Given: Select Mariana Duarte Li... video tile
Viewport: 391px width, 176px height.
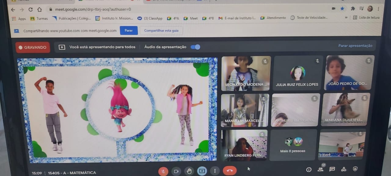Looking at the screenshot, I should 345,109.
